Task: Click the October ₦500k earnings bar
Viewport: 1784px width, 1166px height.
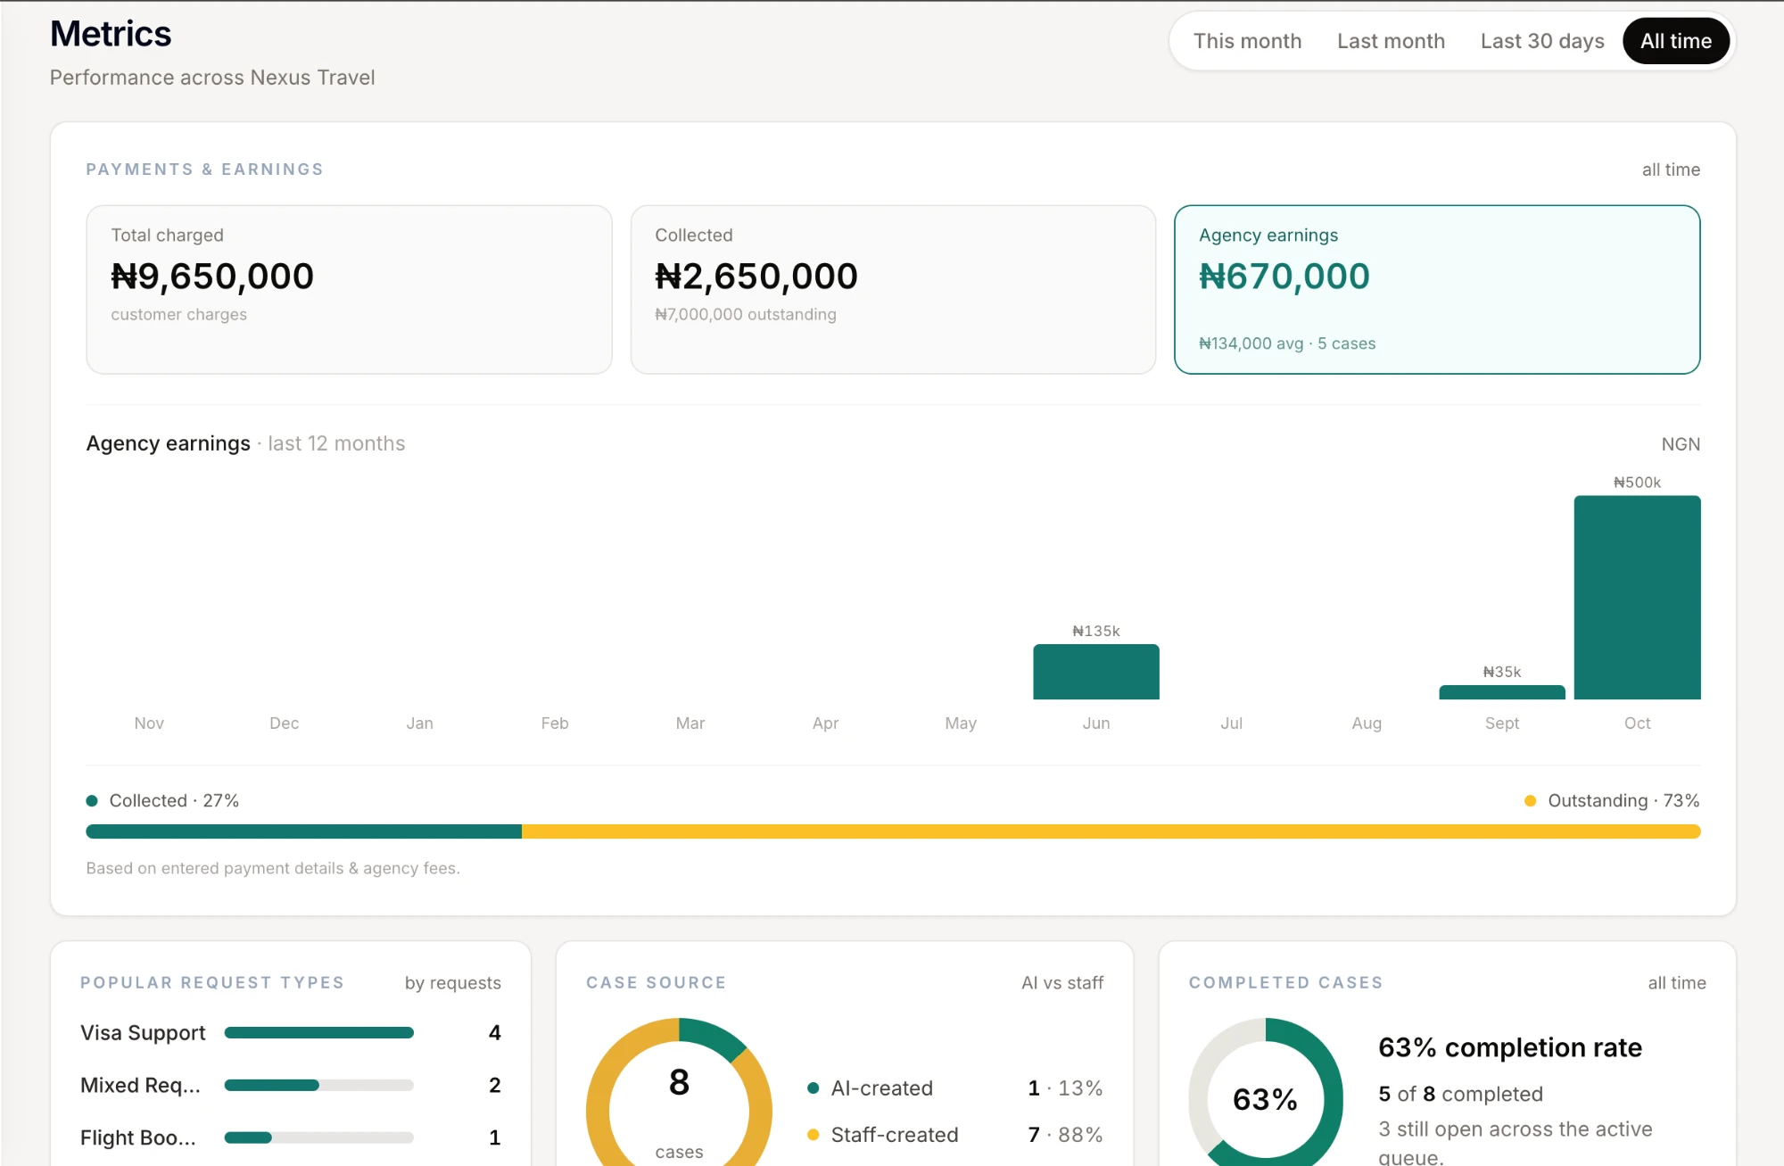Action: coord(1637,598)
